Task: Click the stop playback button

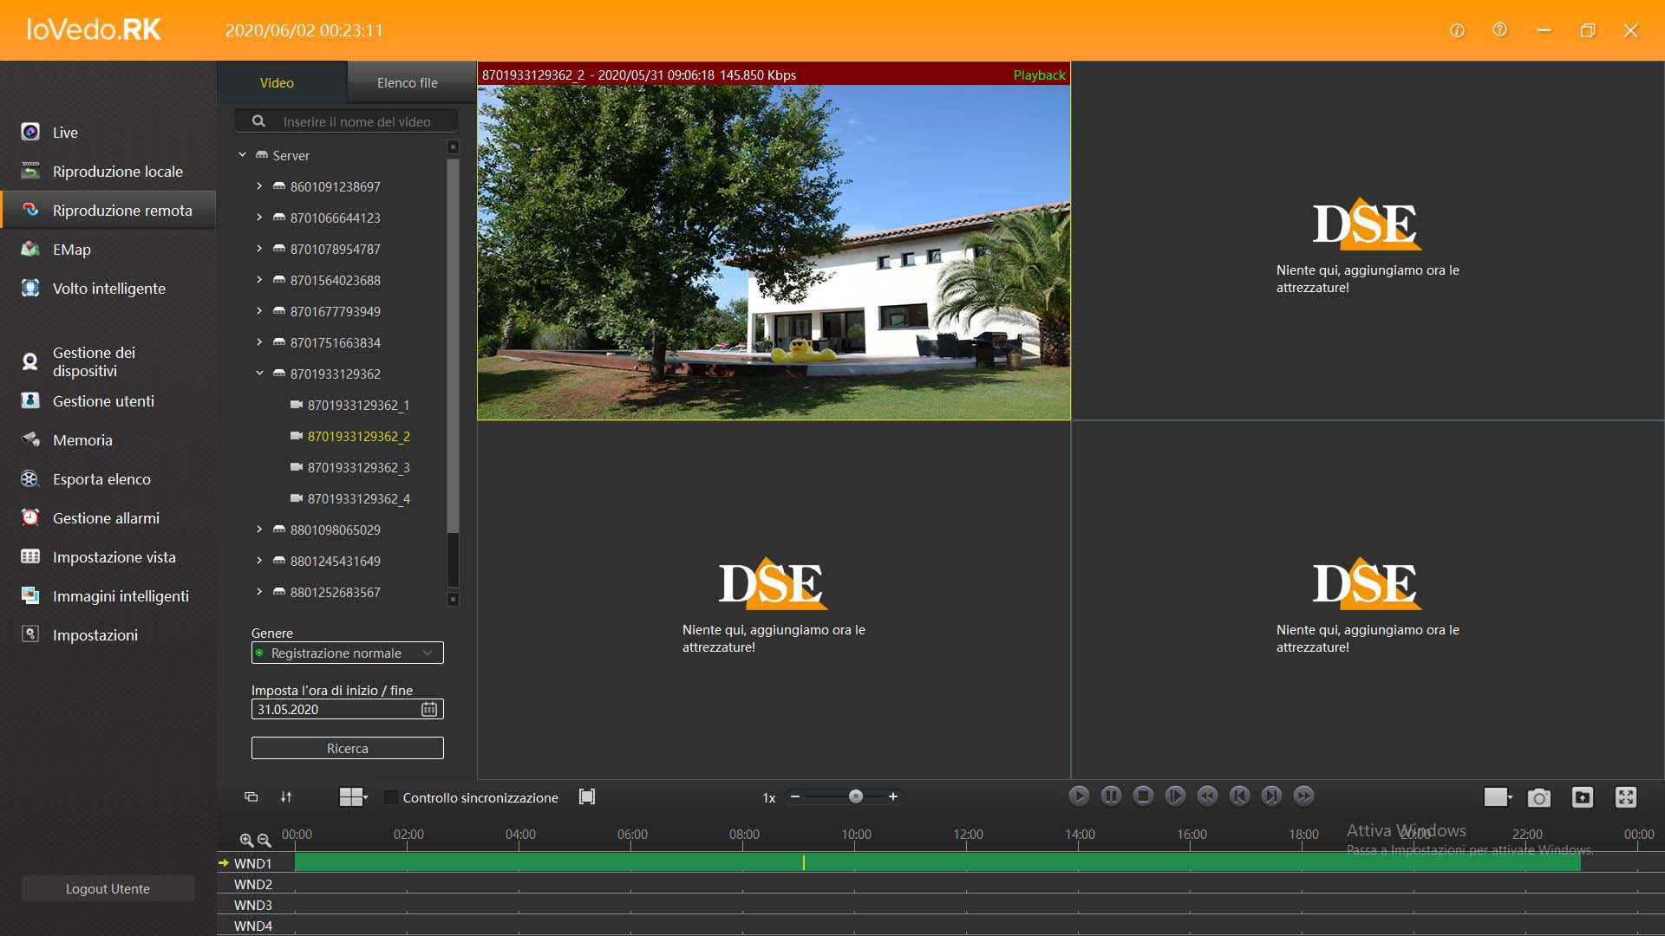Action: (1143, 796)
